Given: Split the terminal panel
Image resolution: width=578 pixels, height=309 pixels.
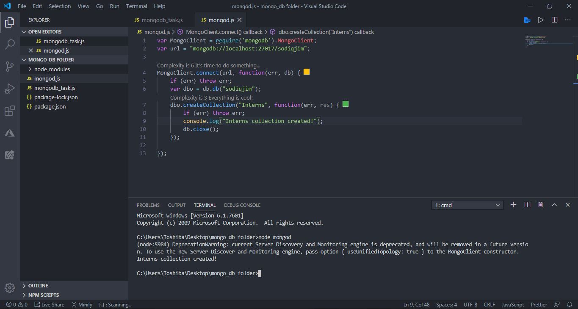Looking at the screenshot, I should pyautogui.click(x=527, y=205).
